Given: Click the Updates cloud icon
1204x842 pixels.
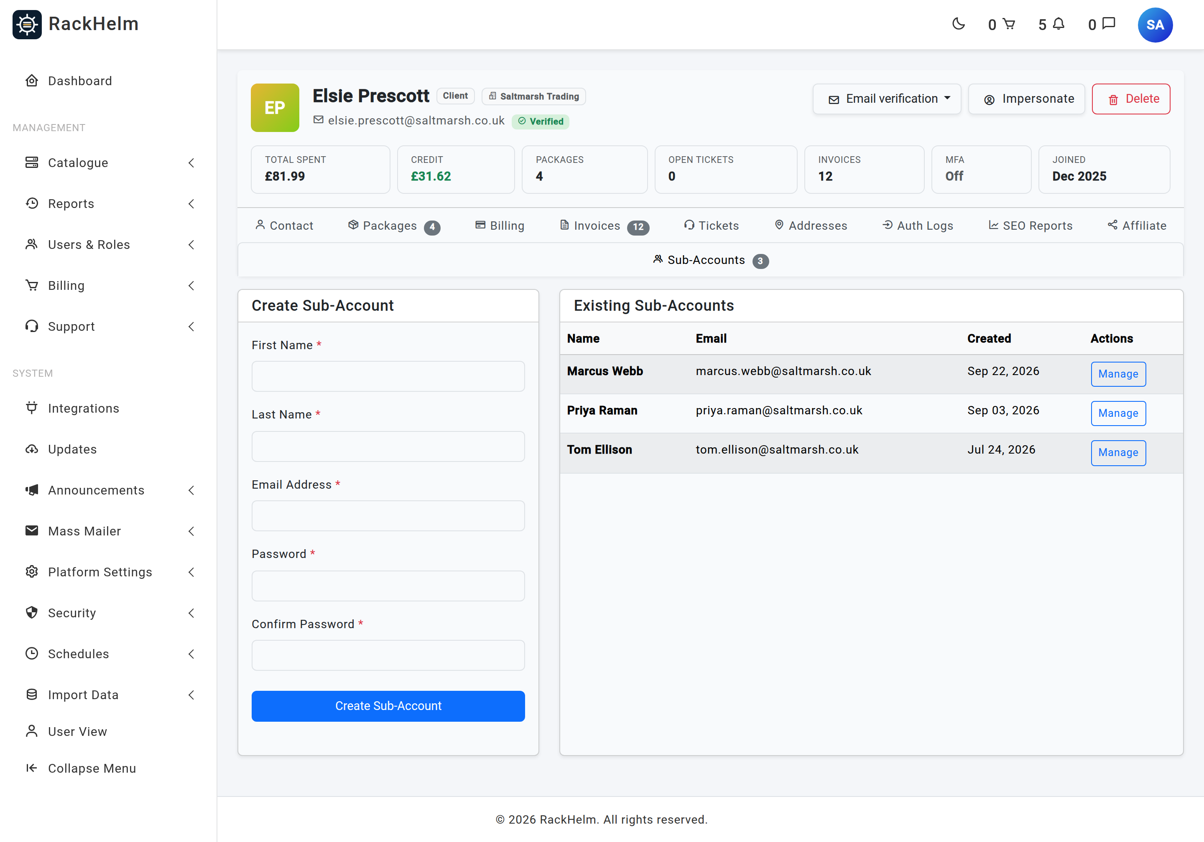Looking at the screenshot, I should 32,449.
